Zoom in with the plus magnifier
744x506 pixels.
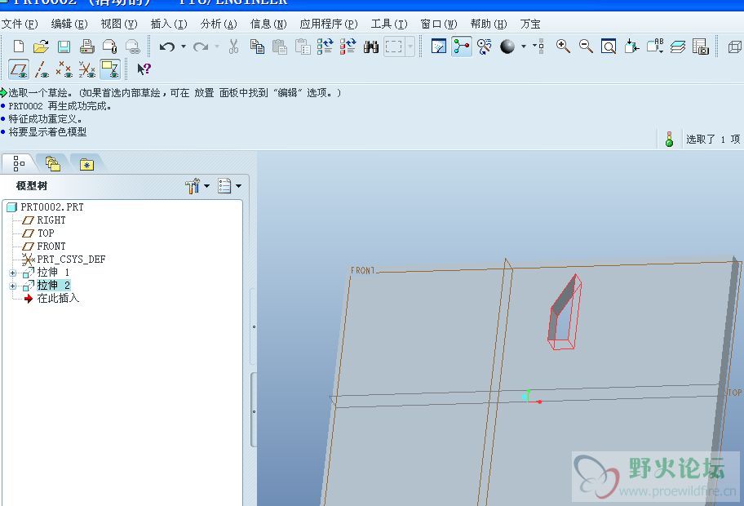(x=563, y=47)
